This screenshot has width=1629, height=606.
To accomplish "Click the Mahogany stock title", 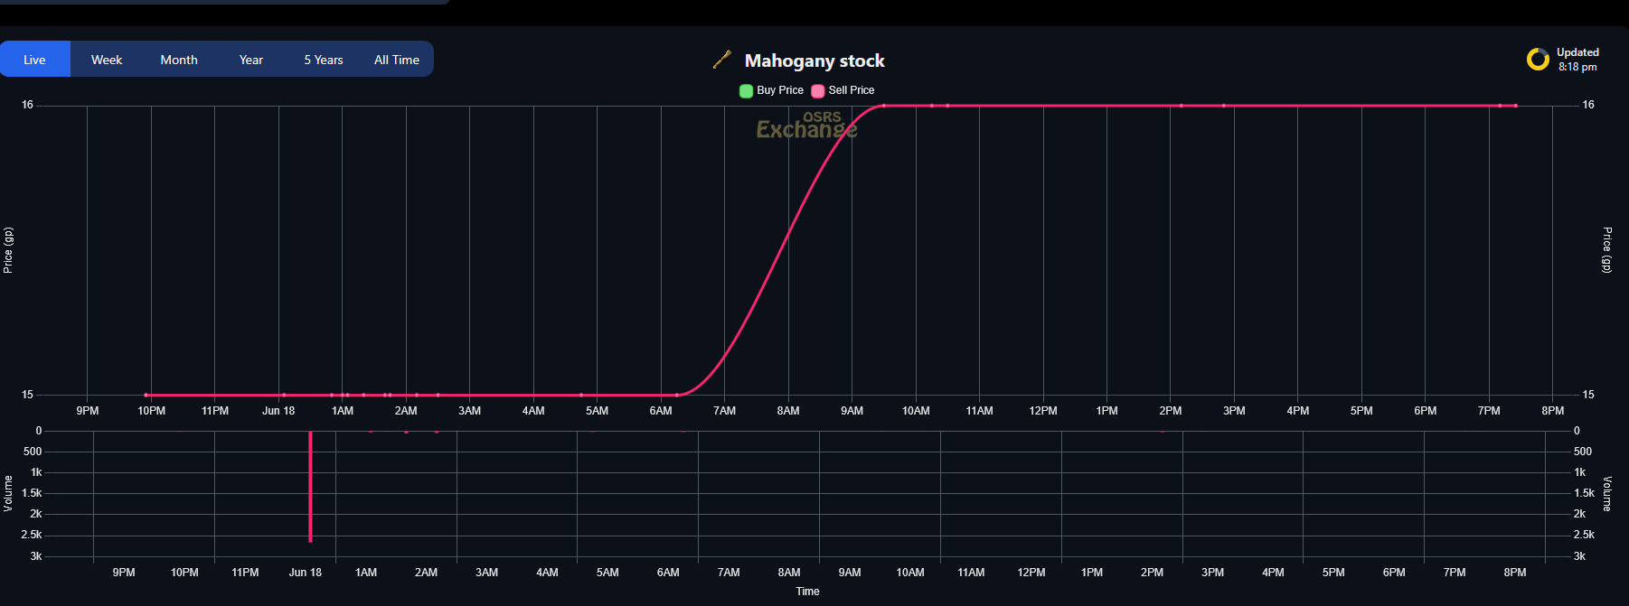I will pyautogui.click(x=814, y=61).
